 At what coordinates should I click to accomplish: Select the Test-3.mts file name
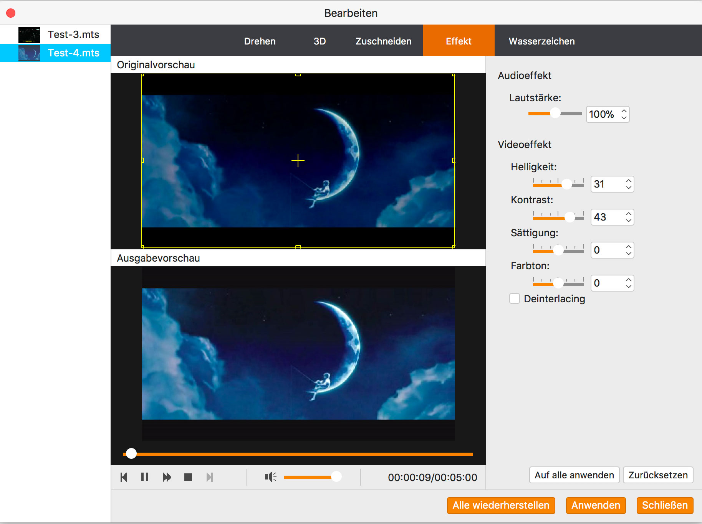(73, 35)
